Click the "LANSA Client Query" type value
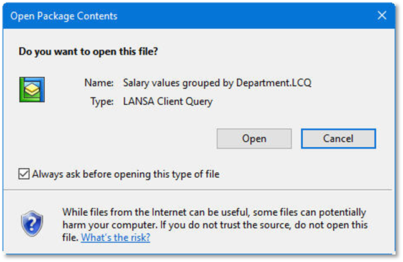 click(x=168, y=102)
